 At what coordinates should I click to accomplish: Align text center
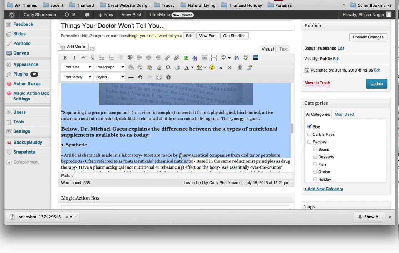click(149, 58)
